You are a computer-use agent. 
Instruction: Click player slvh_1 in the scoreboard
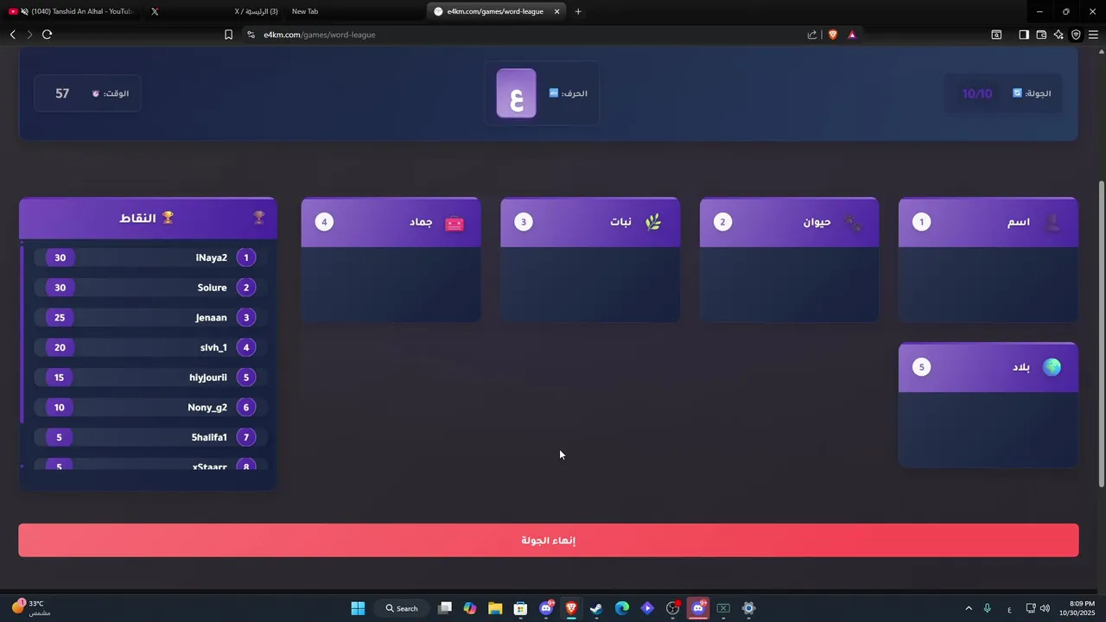tap(150, 347)
